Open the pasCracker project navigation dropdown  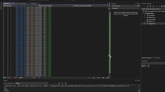[x=20, y=6]
